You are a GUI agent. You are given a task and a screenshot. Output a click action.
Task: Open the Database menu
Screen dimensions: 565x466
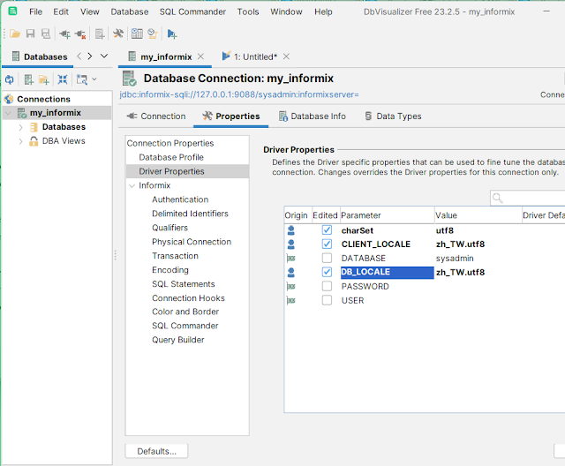pyautogui.click(x=130, y=11)
